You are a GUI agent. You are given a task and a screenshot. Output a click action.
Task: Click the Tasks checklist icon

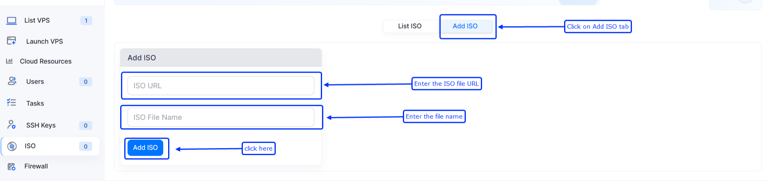click(x=12, y=103)
